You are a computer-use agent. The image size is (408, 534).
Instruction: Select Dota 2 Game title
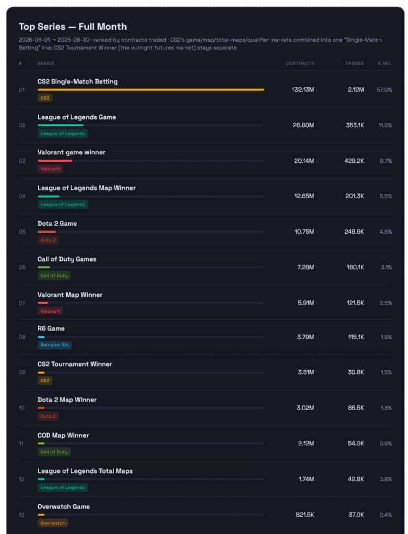57,223
